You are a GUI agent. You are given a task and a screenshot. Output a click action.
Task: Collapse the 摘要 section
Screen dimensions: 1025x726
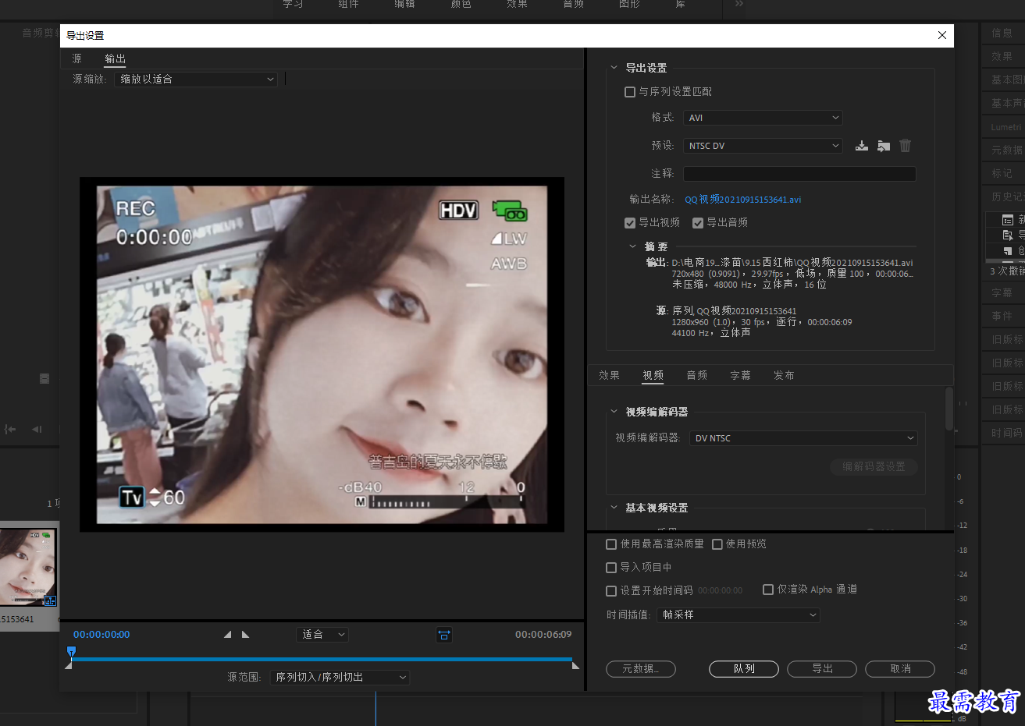click(x=632, y=246)
